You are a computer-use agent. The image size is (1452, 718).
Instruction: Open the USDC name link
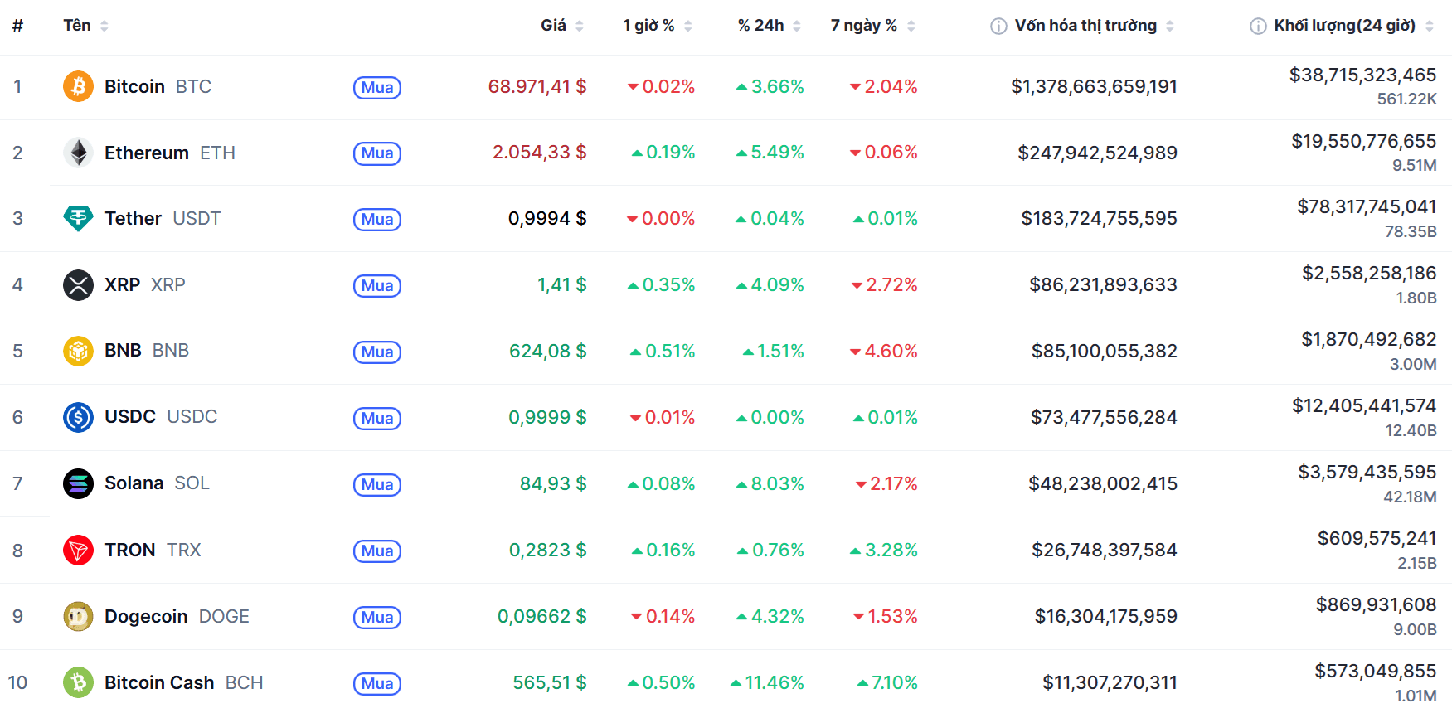(x=130, y=416)
